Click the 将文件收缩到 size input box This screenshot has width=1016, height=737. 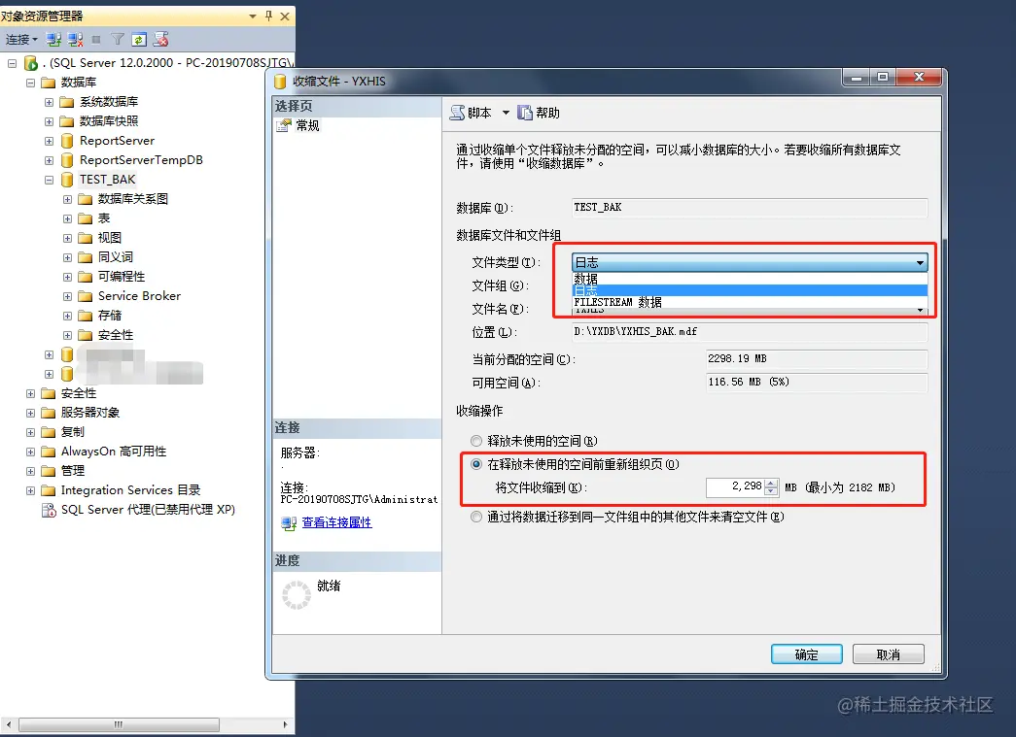pyautogui.click(x=735, y=487)
